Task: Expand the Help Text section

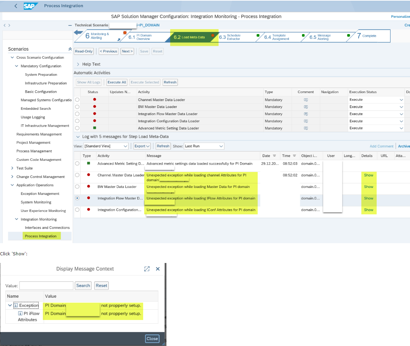Action: point(78,64)
